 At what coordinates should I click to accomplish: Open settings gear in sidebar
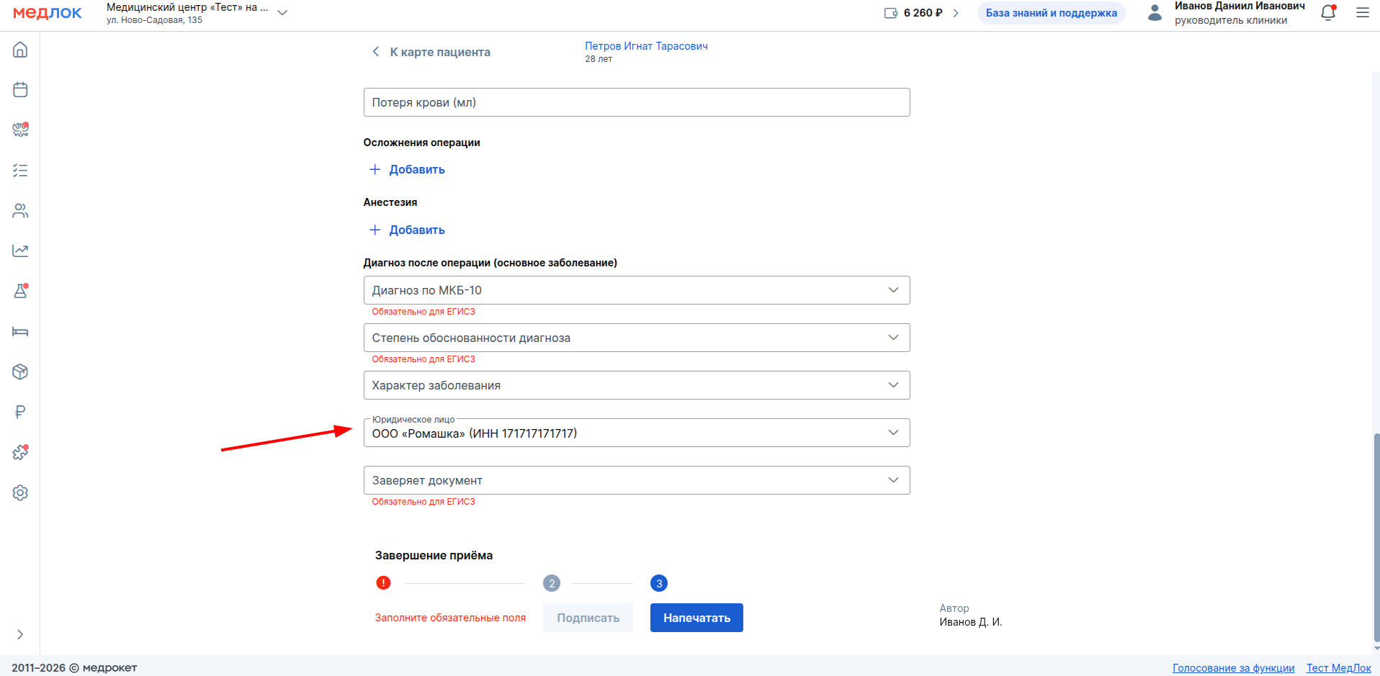[x=20, y=493]
